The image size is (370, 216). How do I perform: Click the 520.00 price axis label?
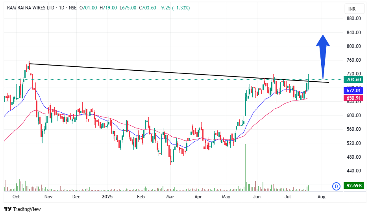[354, 143]
